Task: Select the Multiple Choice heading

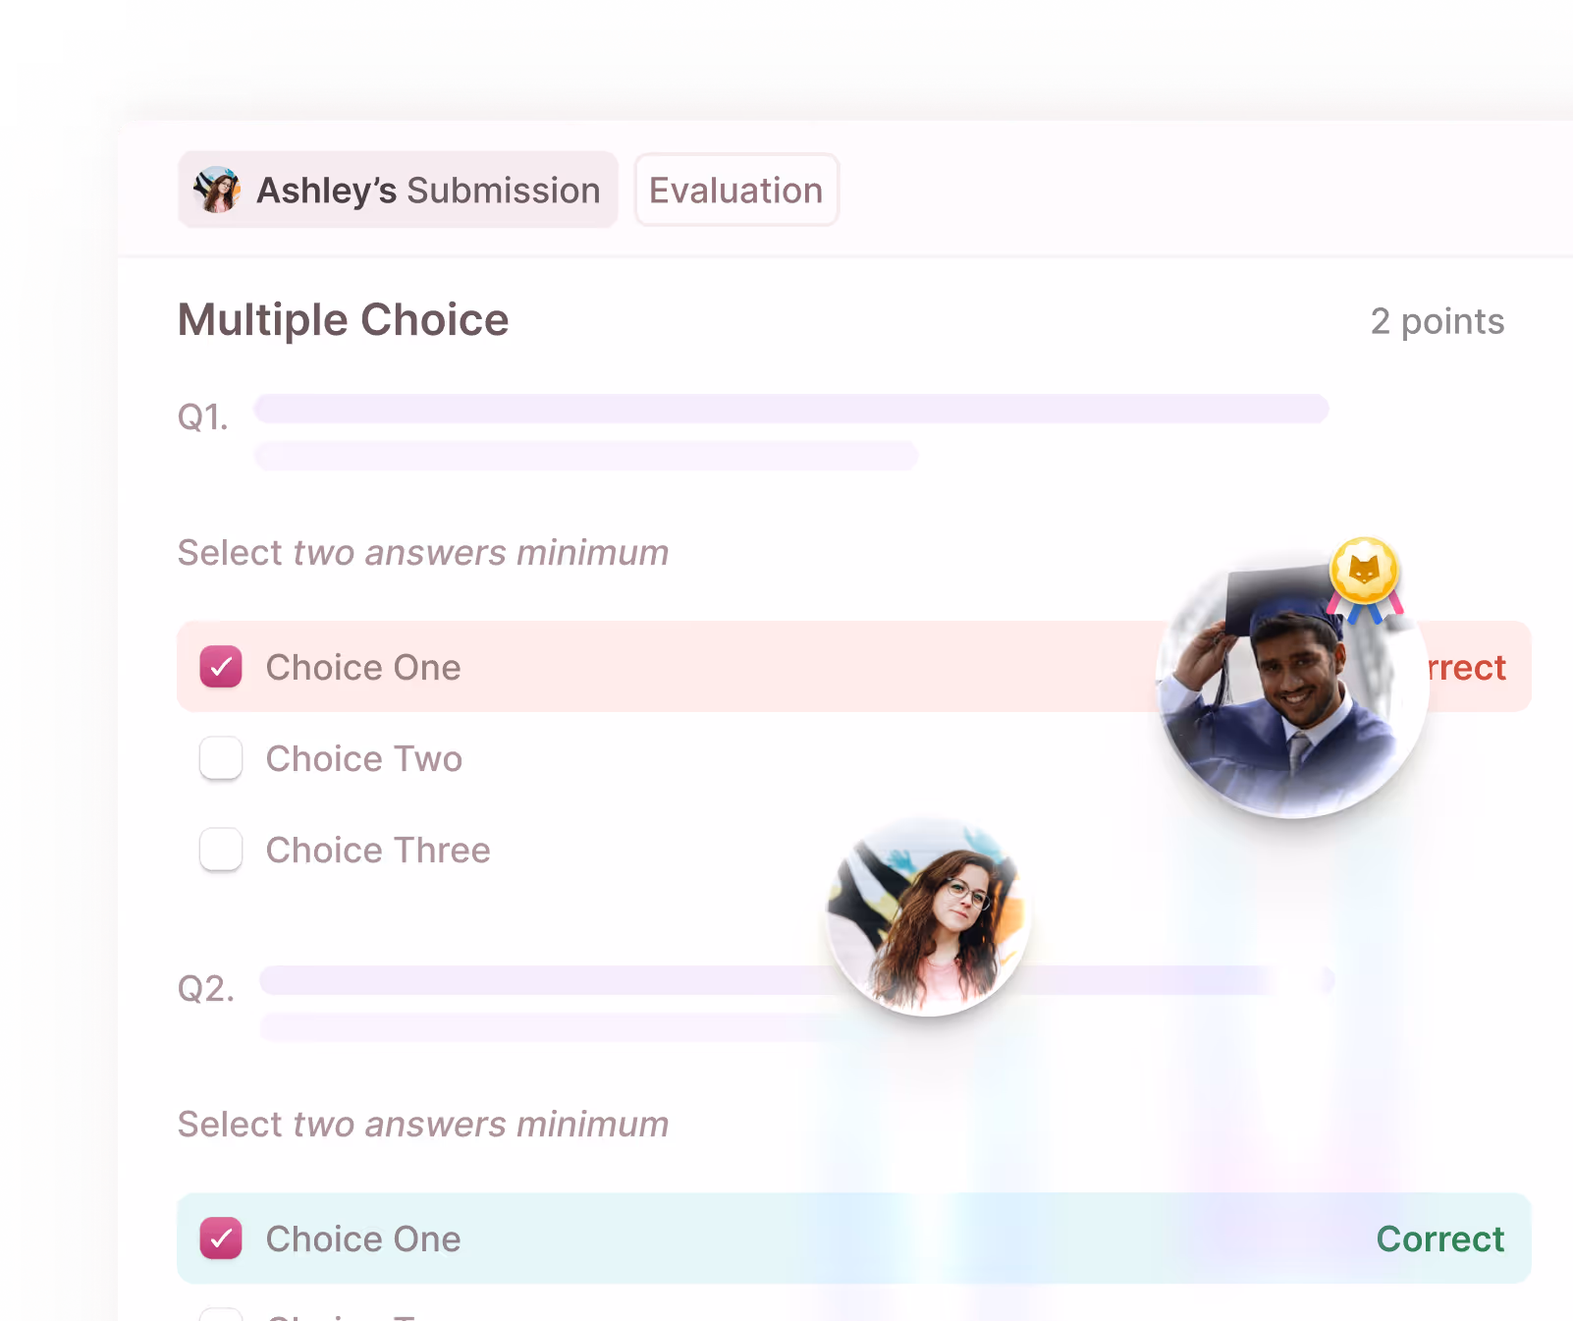Action: tap(344, 320)
